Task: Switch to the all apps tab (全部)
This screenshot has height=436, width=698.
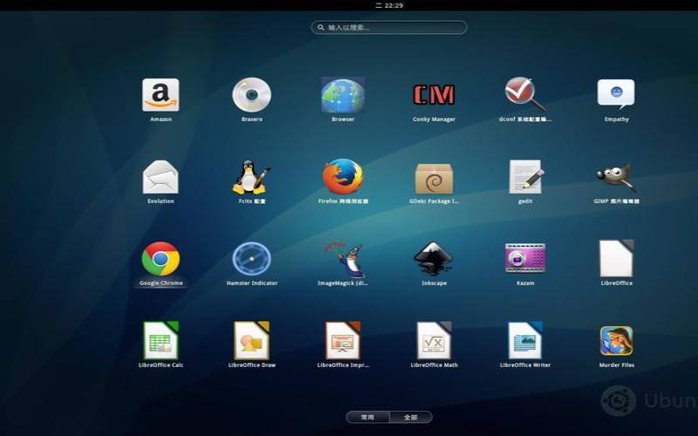Action: click(411, 418)
